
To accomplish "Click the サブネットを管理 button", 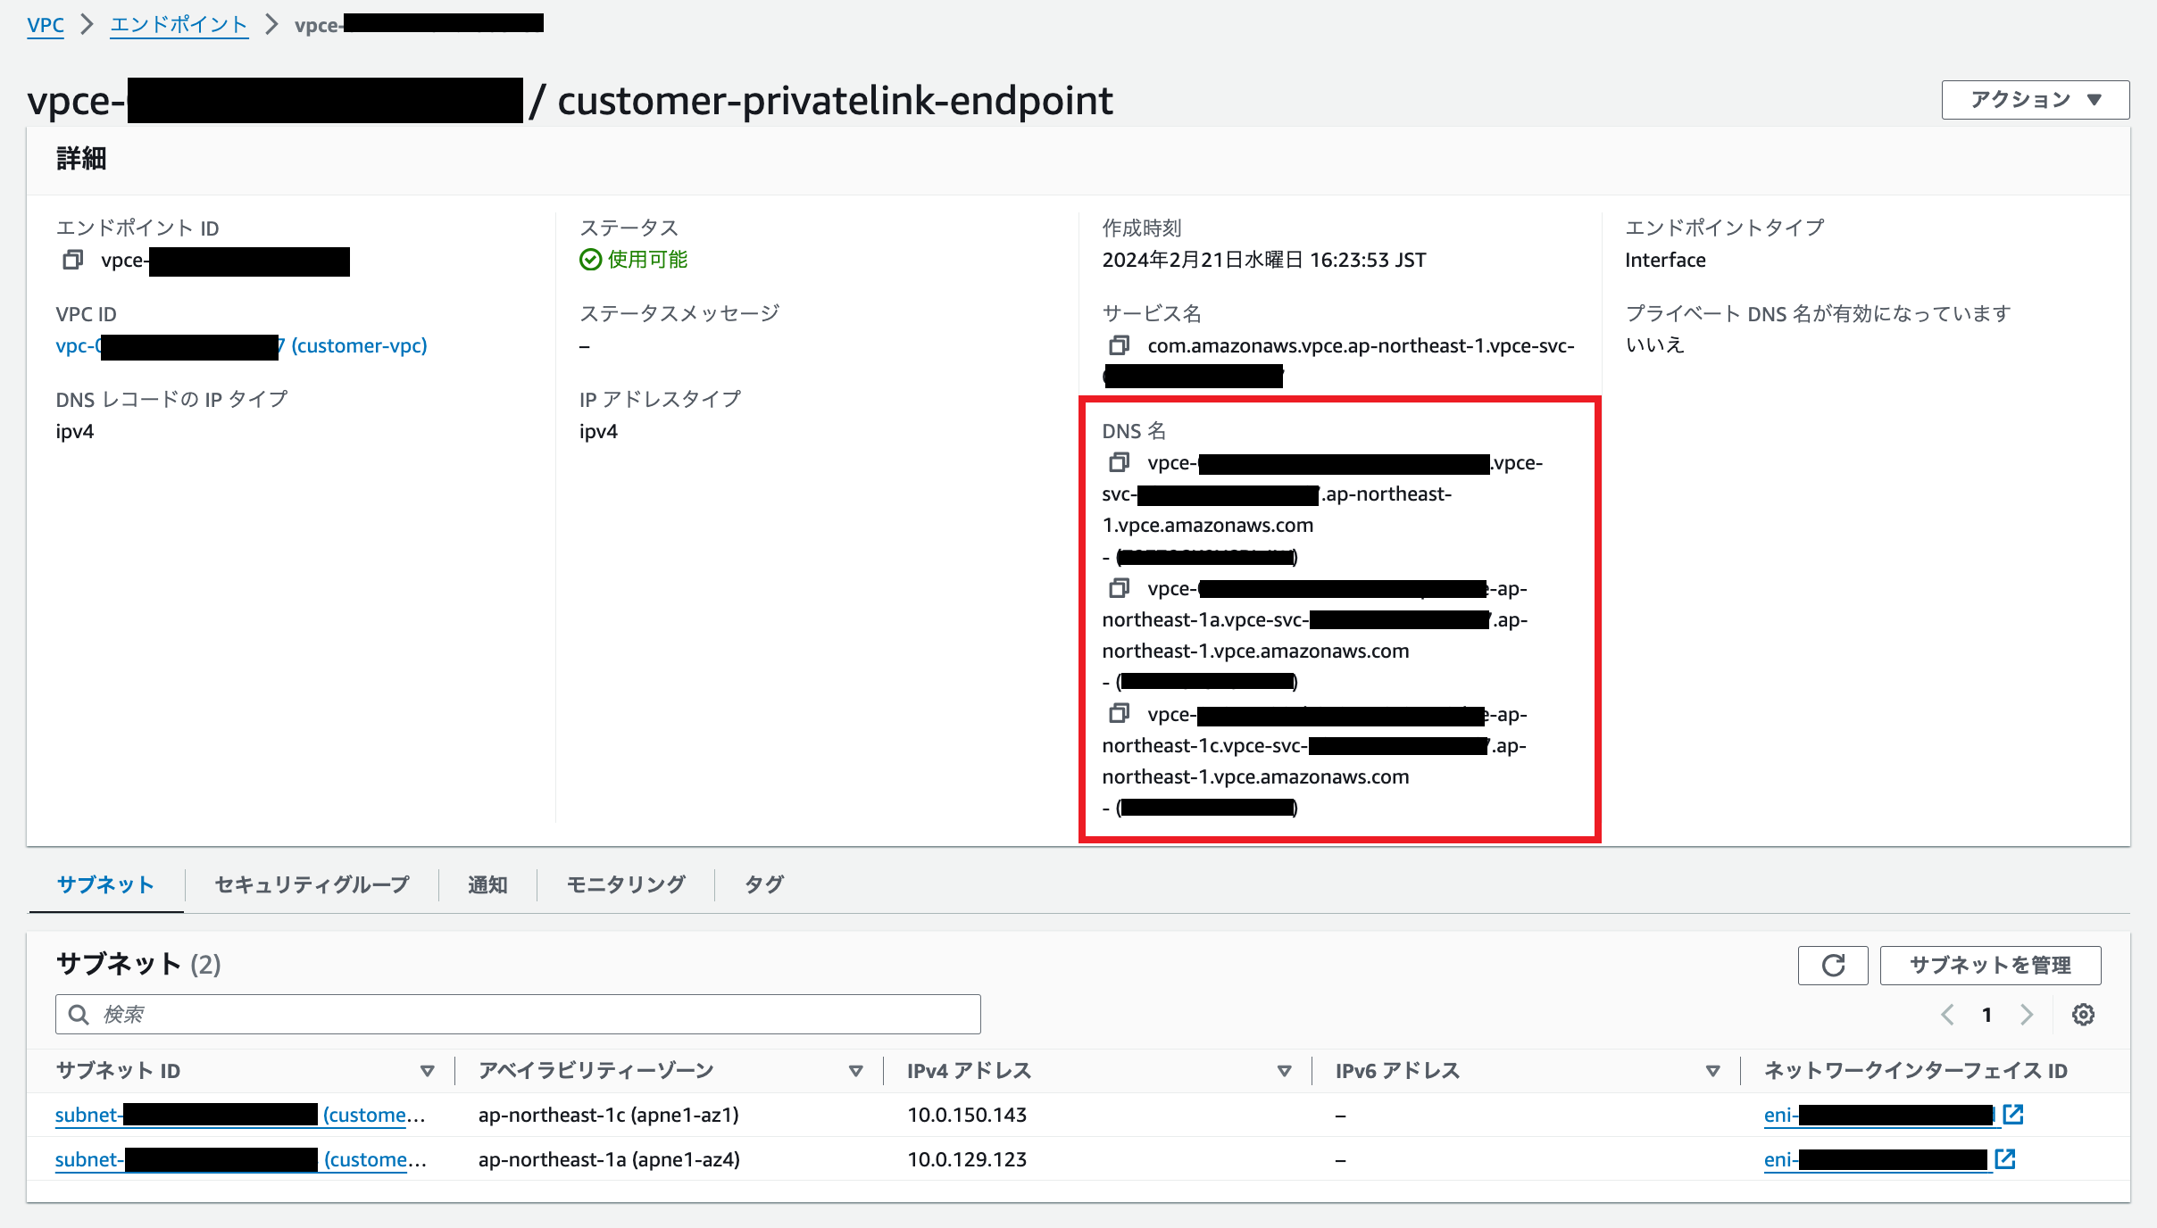I will (1990, 965).
